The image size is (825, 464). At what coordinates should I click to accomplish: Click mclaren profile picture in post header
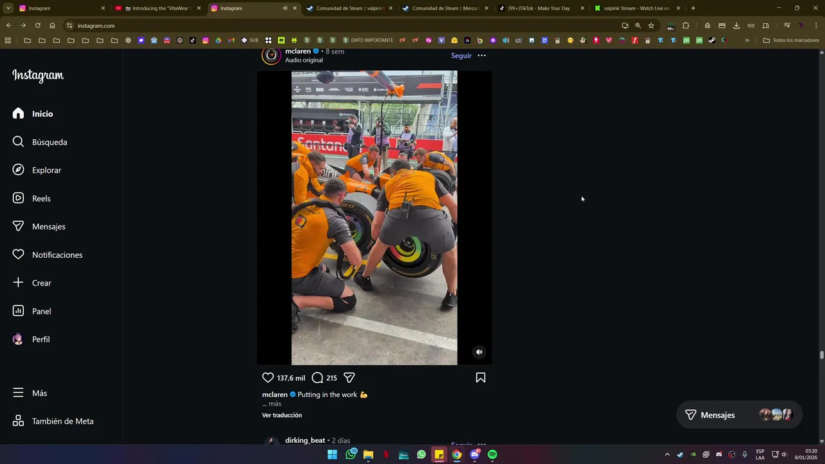(x=271, y=55)
